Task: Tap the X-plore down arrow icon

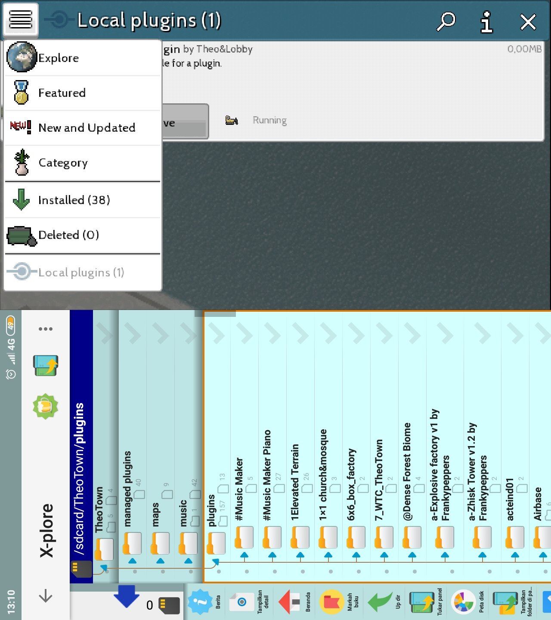Action: click(46, 596)
